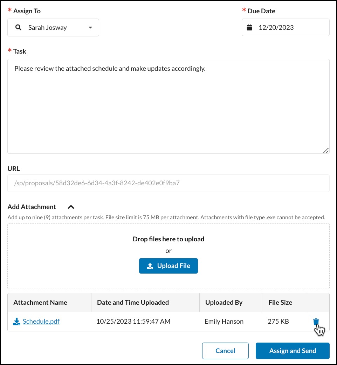Click the File Size column header

click(280, 302)
